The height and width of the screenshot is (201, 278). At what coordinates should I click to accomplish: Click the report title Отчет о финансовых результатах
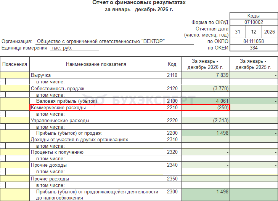[139, 3]
